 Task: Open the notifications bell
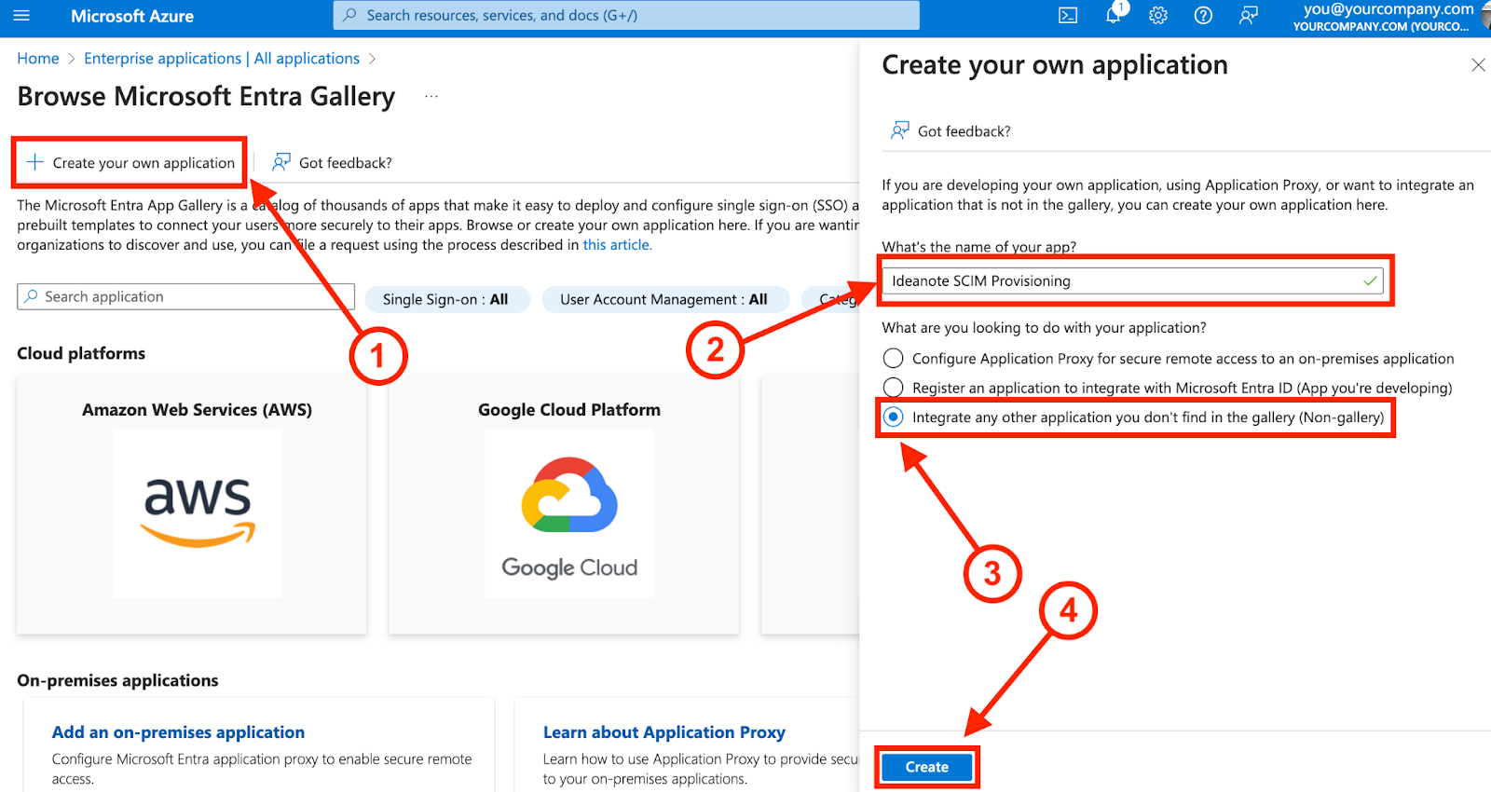tap(1114, 14)
